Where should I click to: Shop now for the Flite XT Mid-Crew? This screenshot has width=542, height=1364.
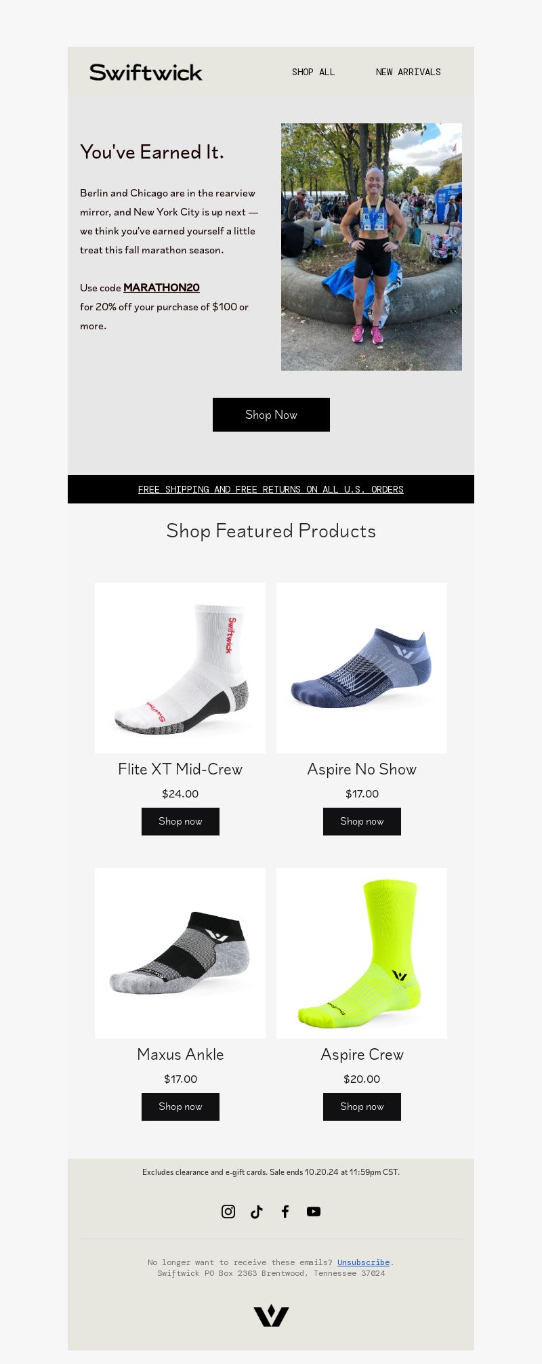click(180, 821)
